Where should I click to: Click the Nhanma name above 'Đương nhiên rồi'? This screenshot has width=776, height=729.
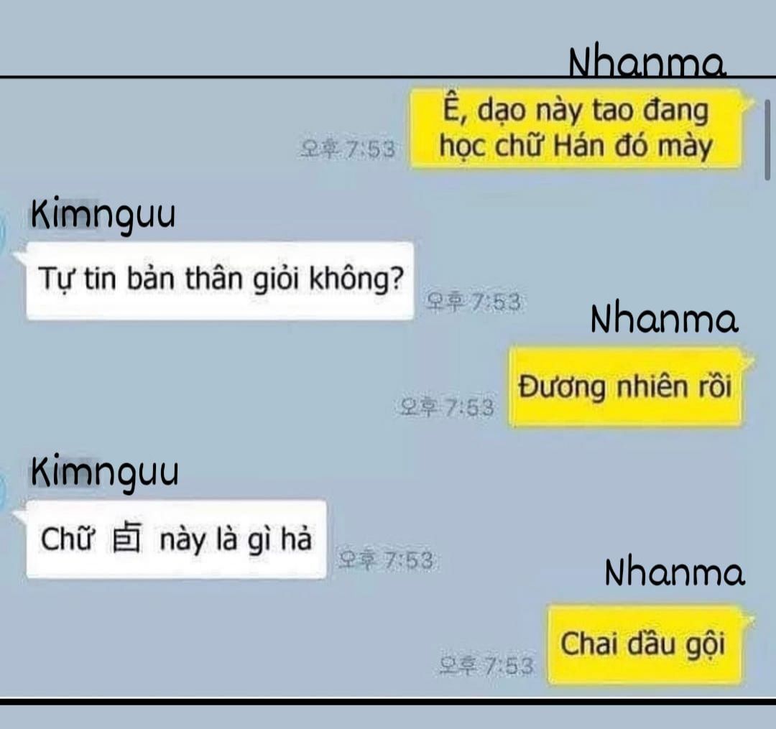(x=664, y=318)
